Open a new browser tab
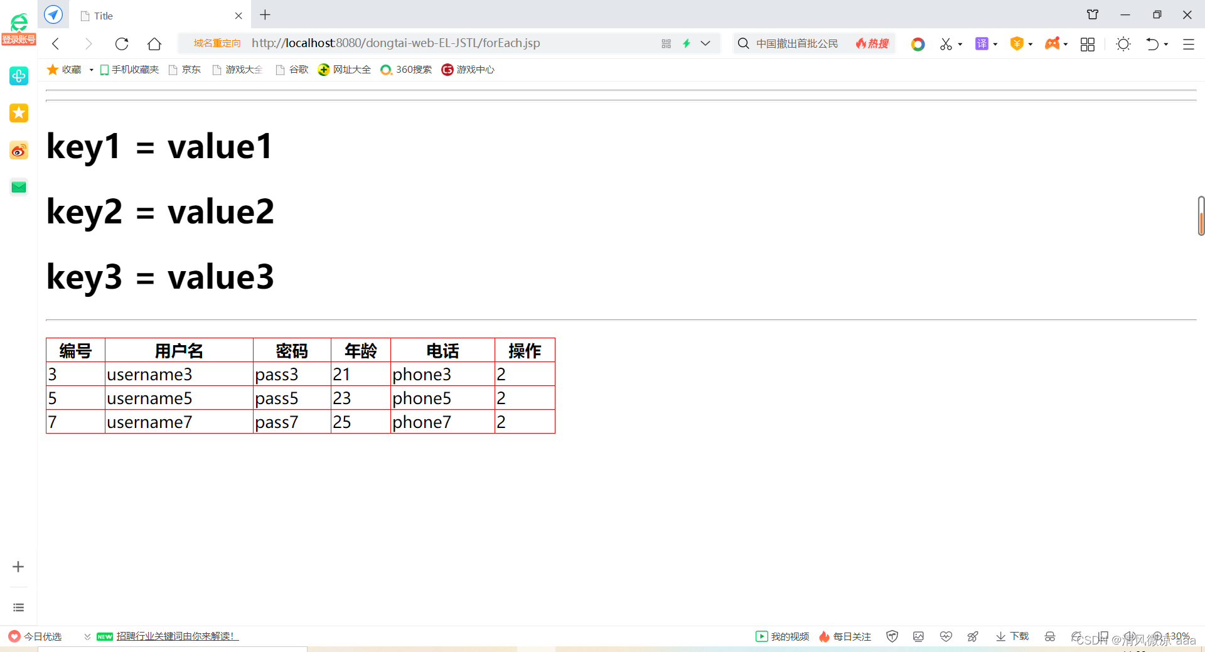 (265, 15)
